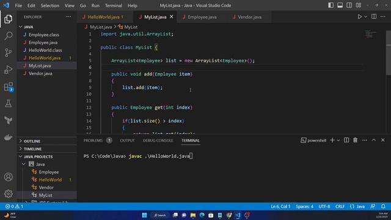Toggle the bottom panel layout icon
391x220 pixels.
click(340, 5)
